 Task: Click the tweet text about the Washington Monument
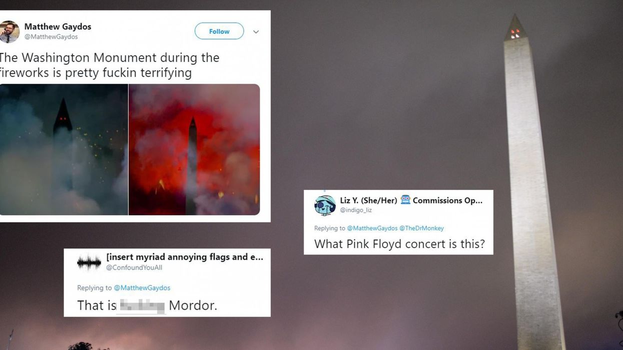(x=110, y=65)
